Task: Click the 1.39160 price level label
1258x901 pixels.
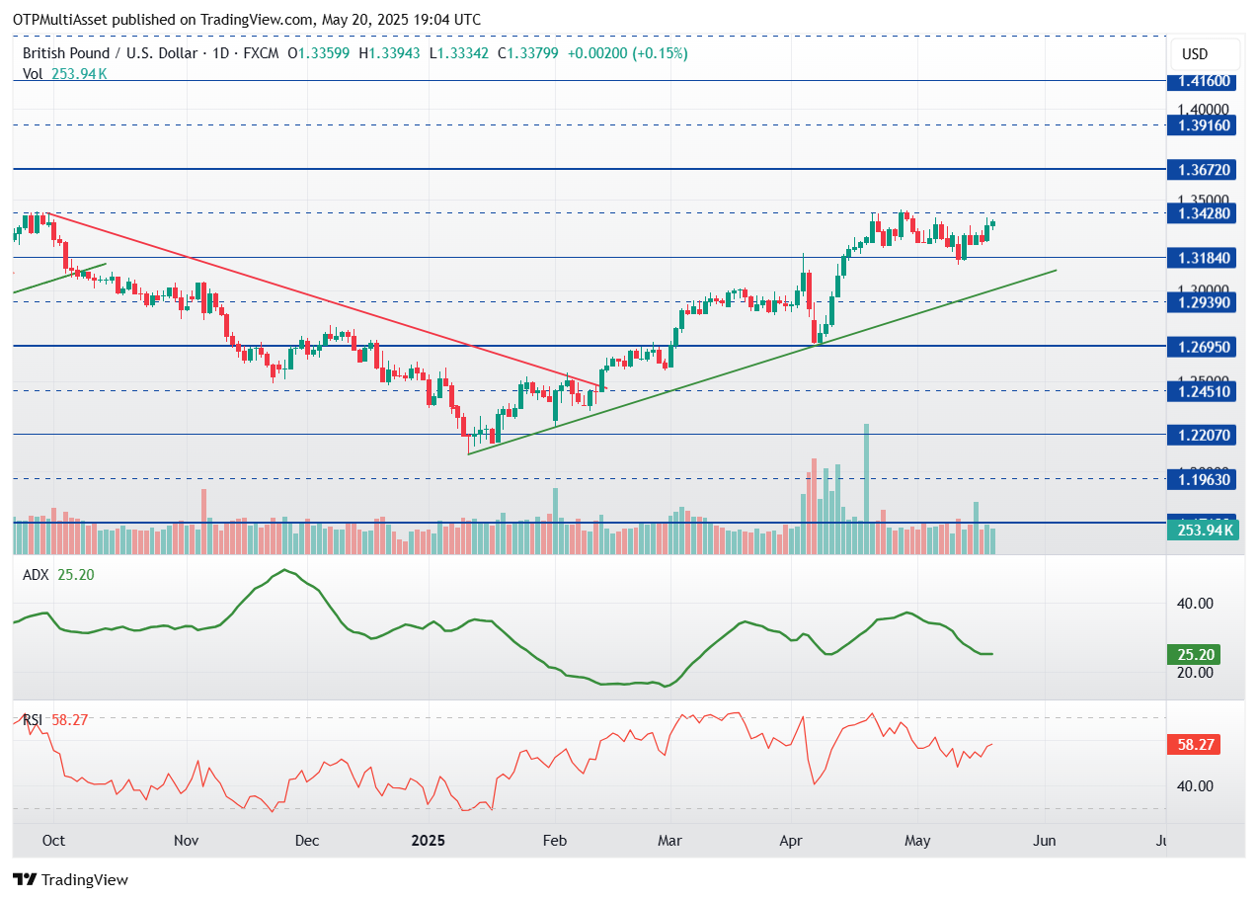Action: (x=1201, y=125)
